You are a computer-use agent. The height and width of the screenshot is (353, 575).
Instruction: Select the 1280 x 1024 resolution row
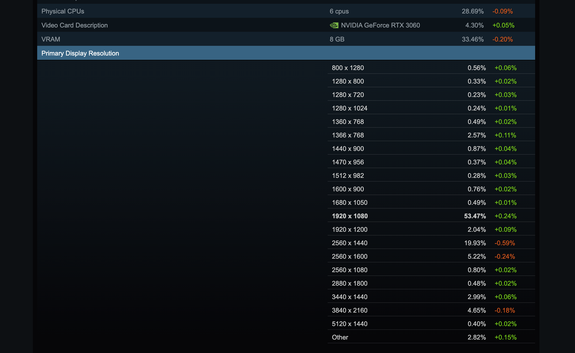[349, 108]
